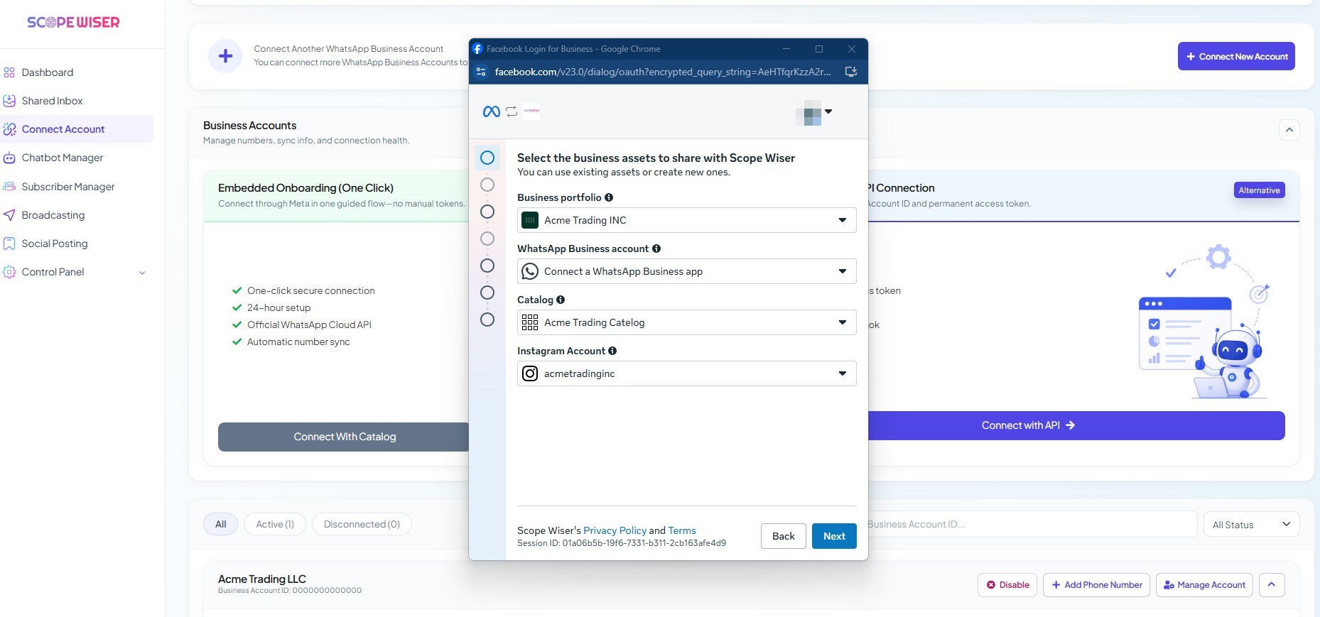
Task: Click the Facebook favicon in popup title bar
Action: (478, 49)
